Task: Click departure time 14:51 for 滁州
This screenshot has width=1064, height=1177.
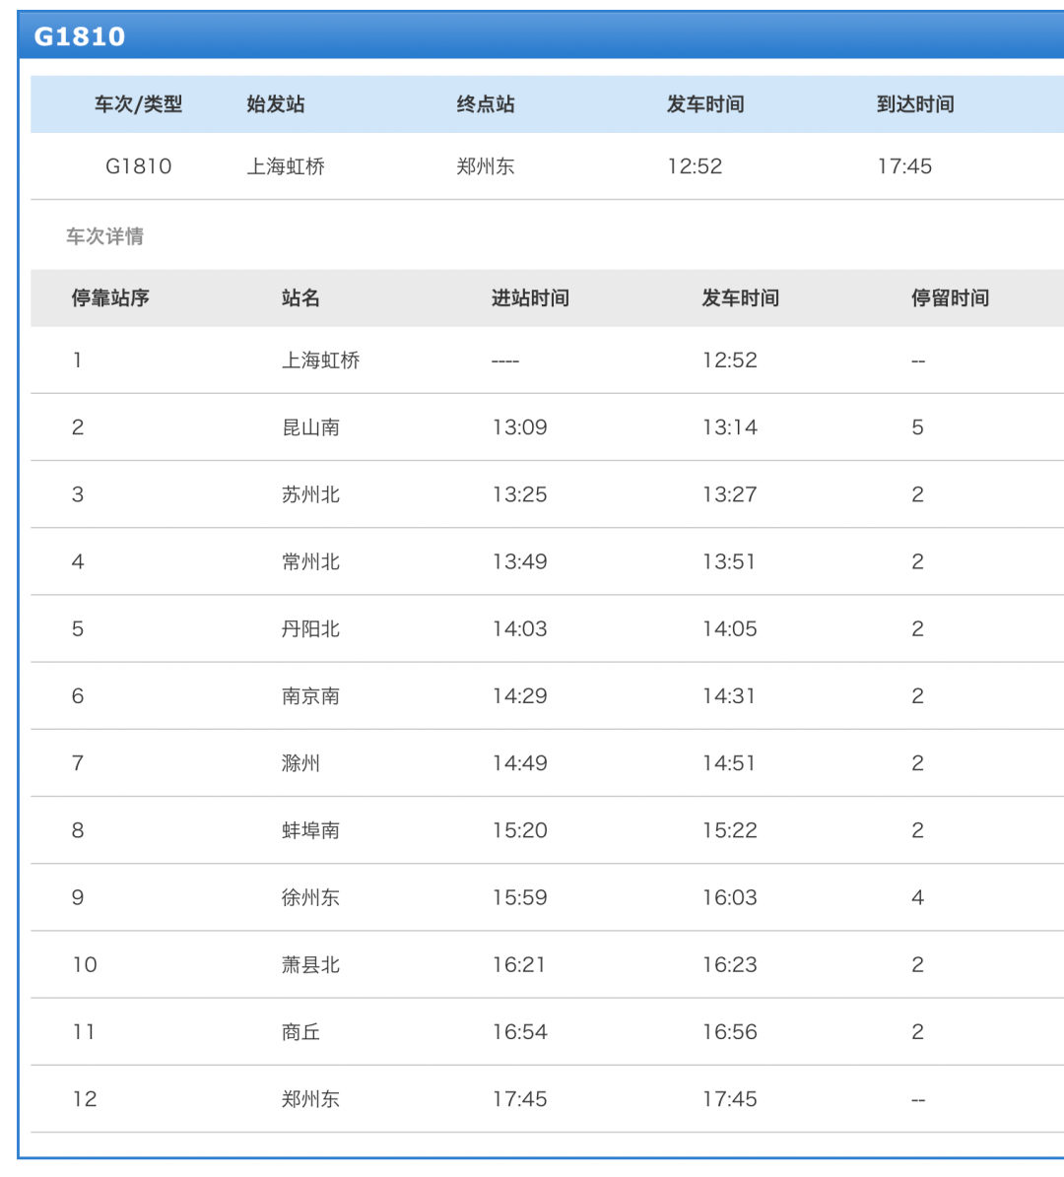Action: click(729, 763)
